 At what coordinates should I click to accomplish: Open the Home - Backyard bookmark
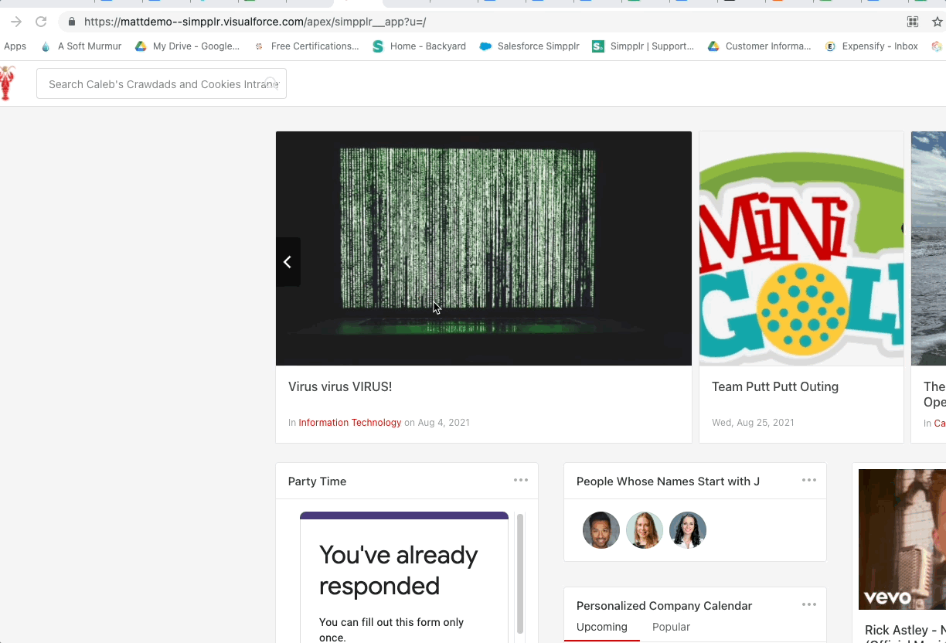point(419,46)
